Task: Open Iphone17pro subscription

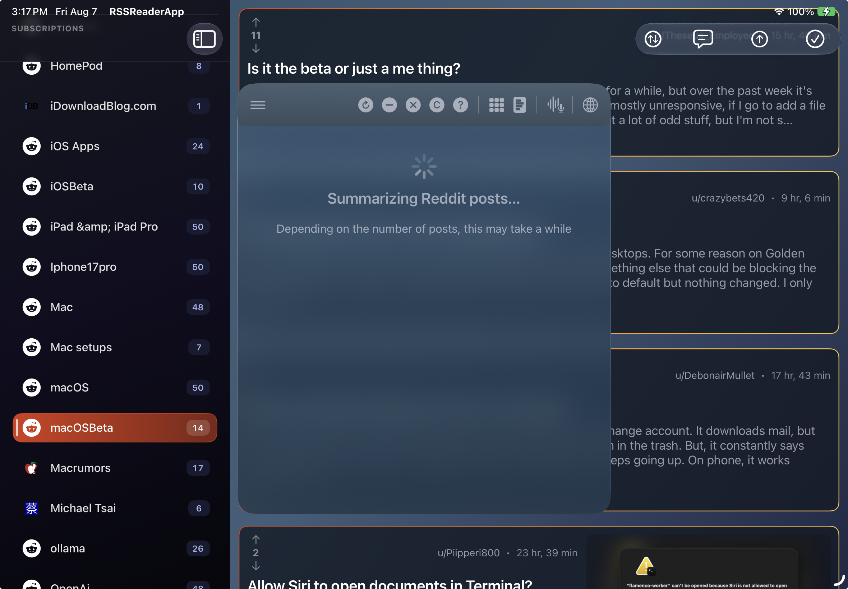Action: (115, 267)
